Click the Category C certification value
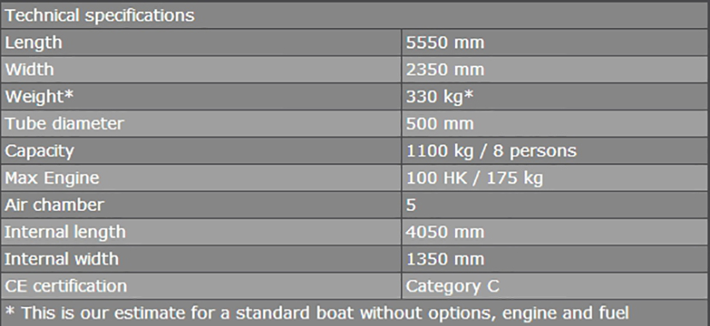Viewport: 710px width, 326px height. [453, 286]
